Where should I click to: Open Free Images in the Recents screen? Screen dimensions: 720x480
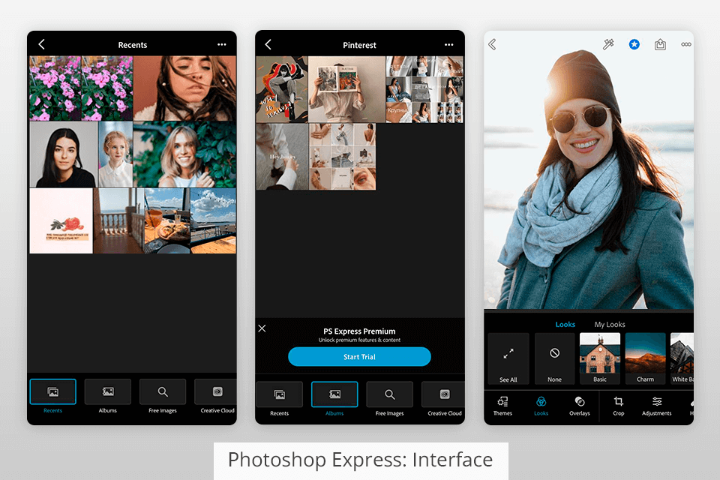tap(163, 397)
